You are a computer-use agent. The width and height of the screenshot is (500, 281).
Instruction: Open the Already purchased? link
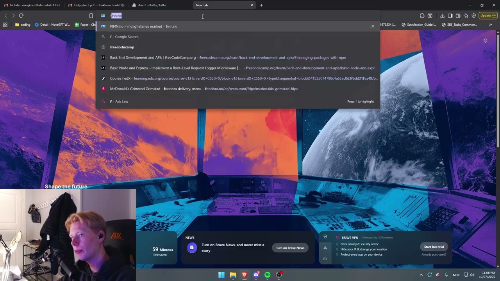[434, 254]
